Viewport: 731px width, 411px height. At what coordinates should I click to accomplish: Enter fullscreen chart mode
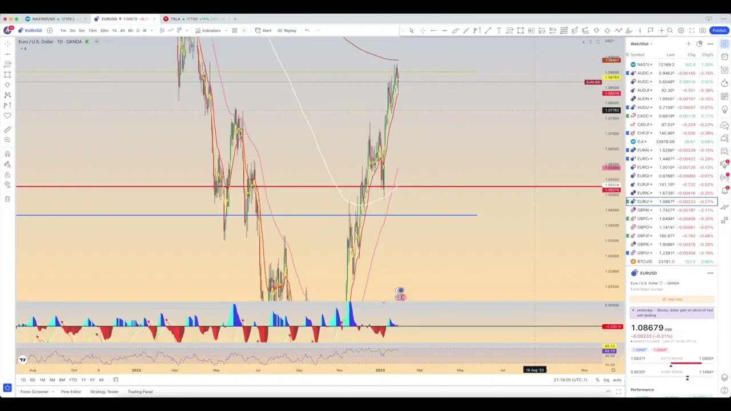692,30
